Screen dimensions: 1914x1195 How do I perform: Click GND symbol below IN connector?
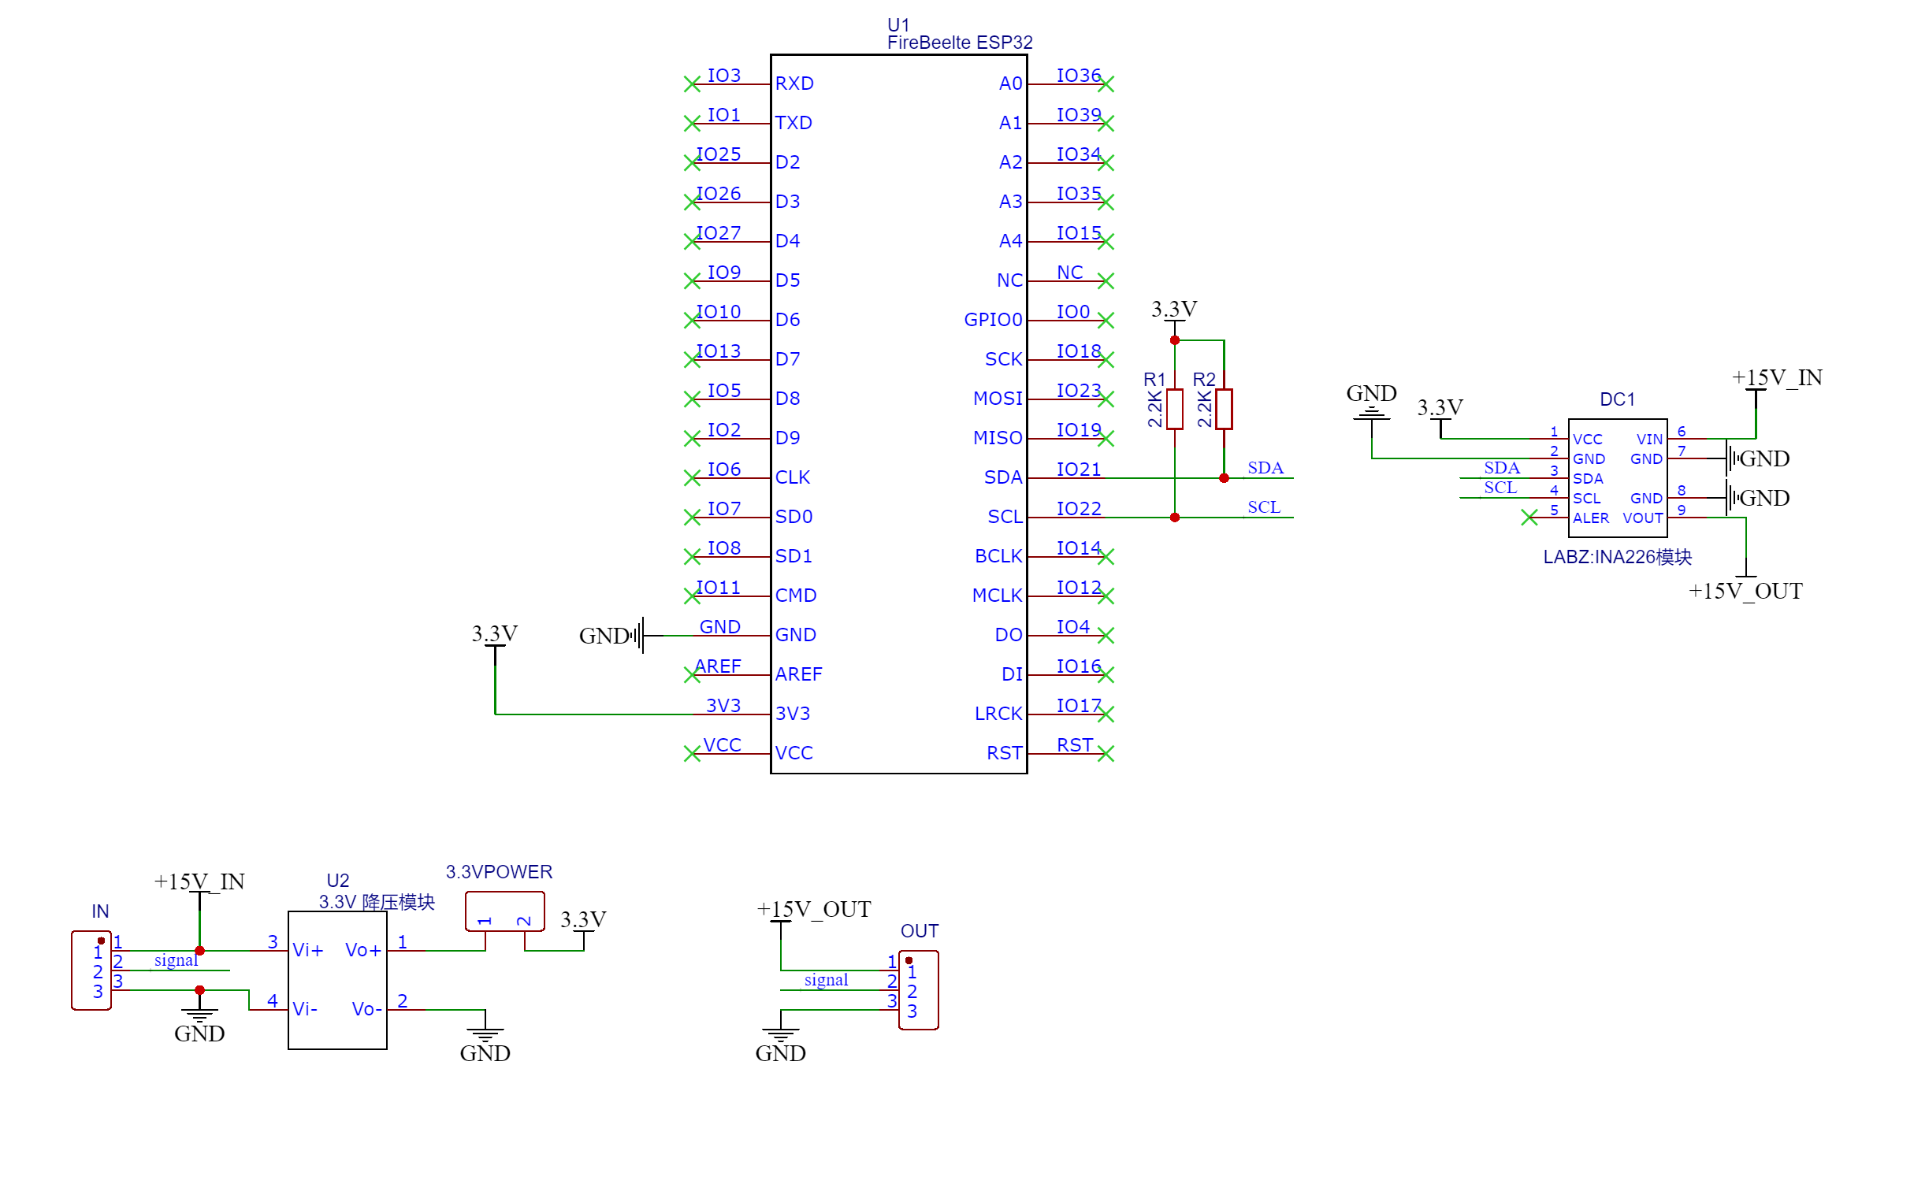pyautogui.click(x=199, y=1015)
